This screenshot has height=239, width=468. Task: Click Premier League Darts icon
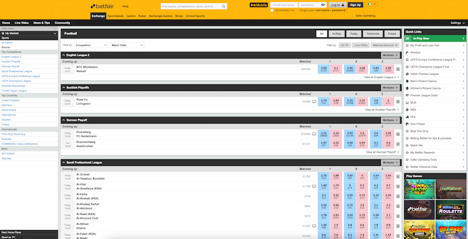pyautogui.click(x=407, y=95)
